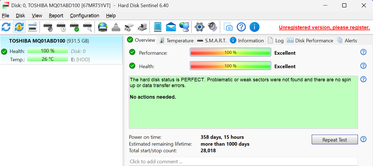Click the 'Click to add comment' field
The height and width of the screenshot is (166, 373).
pos(243,162)
